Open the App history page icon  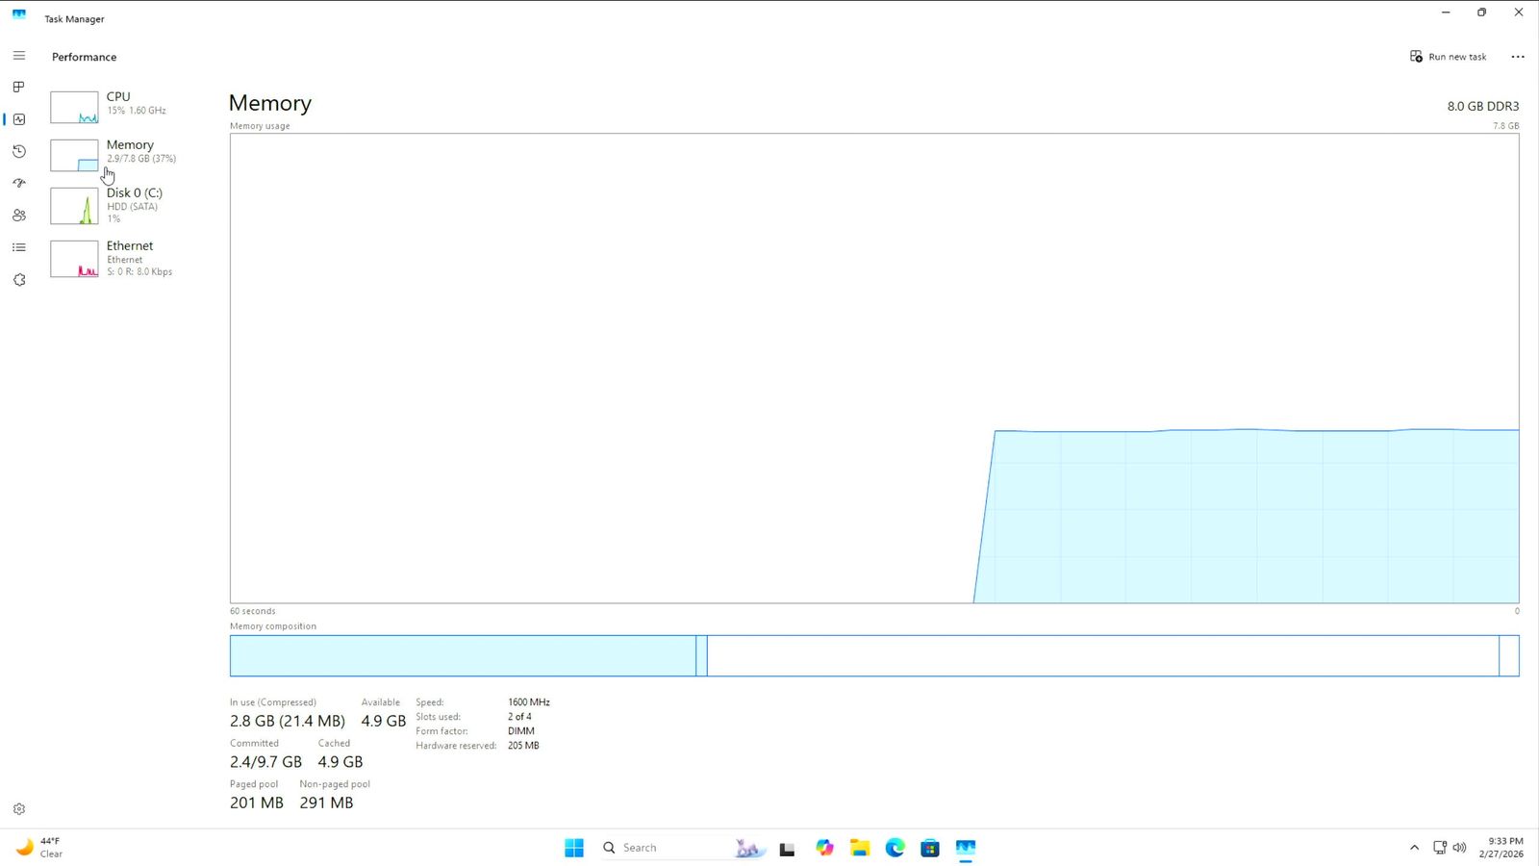click(18, 151)
